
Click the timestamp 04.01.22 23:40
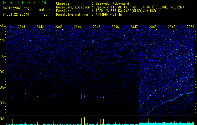pyautogui.click(x=16, y=14)
